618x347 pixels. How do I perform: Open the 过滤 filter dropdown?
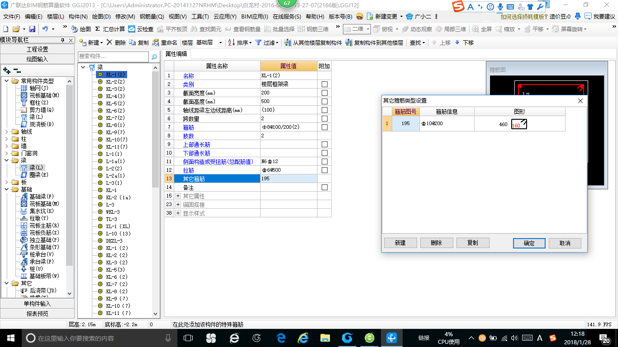pos(267,42)
